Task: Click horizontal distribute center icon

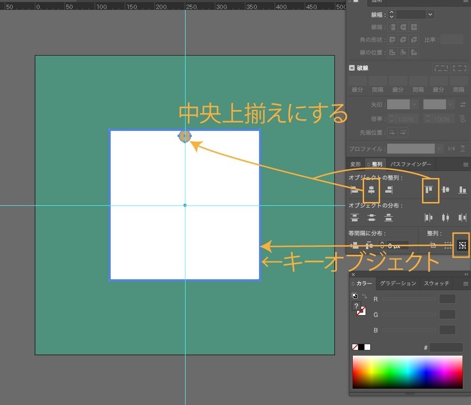Action: (446, 217)
